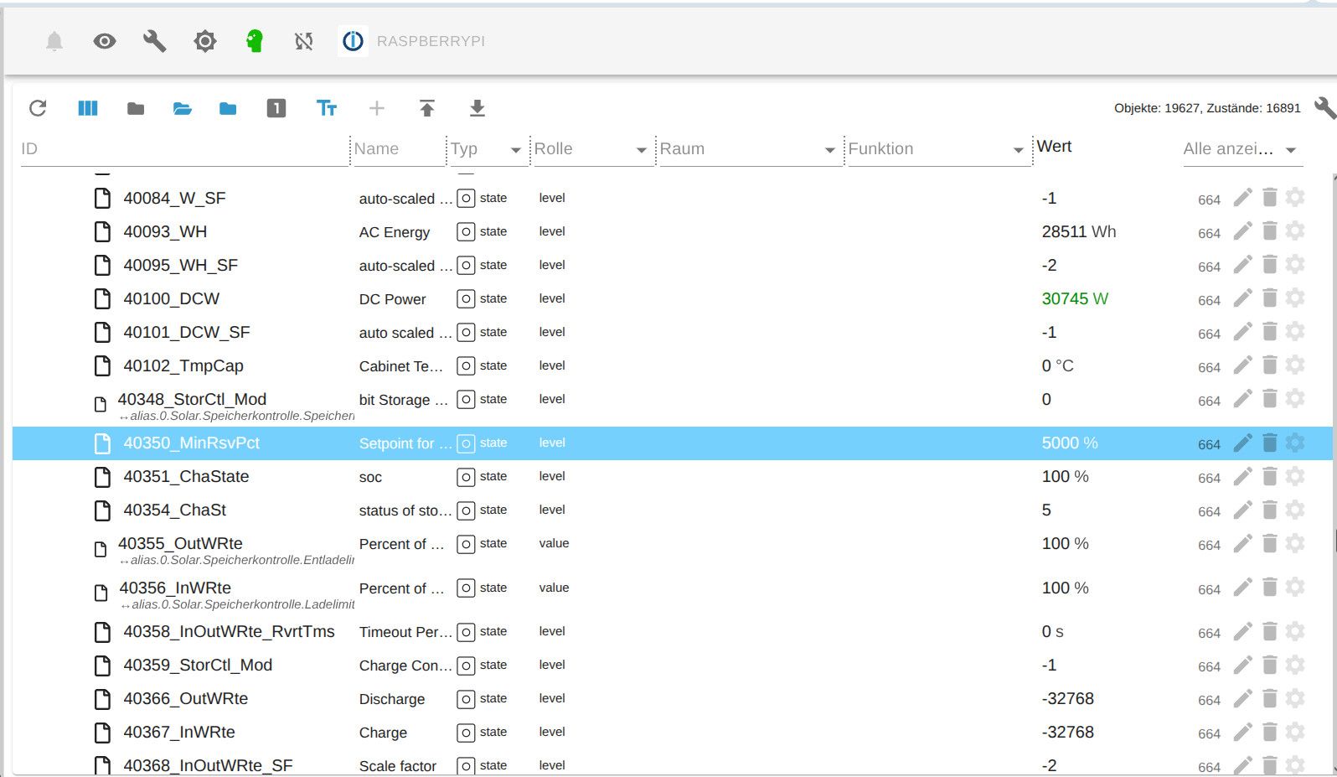This screenshot has height=777, width=1337.
Task: Toggle the text size Tt icon
Action: click(x=327, y=108)
